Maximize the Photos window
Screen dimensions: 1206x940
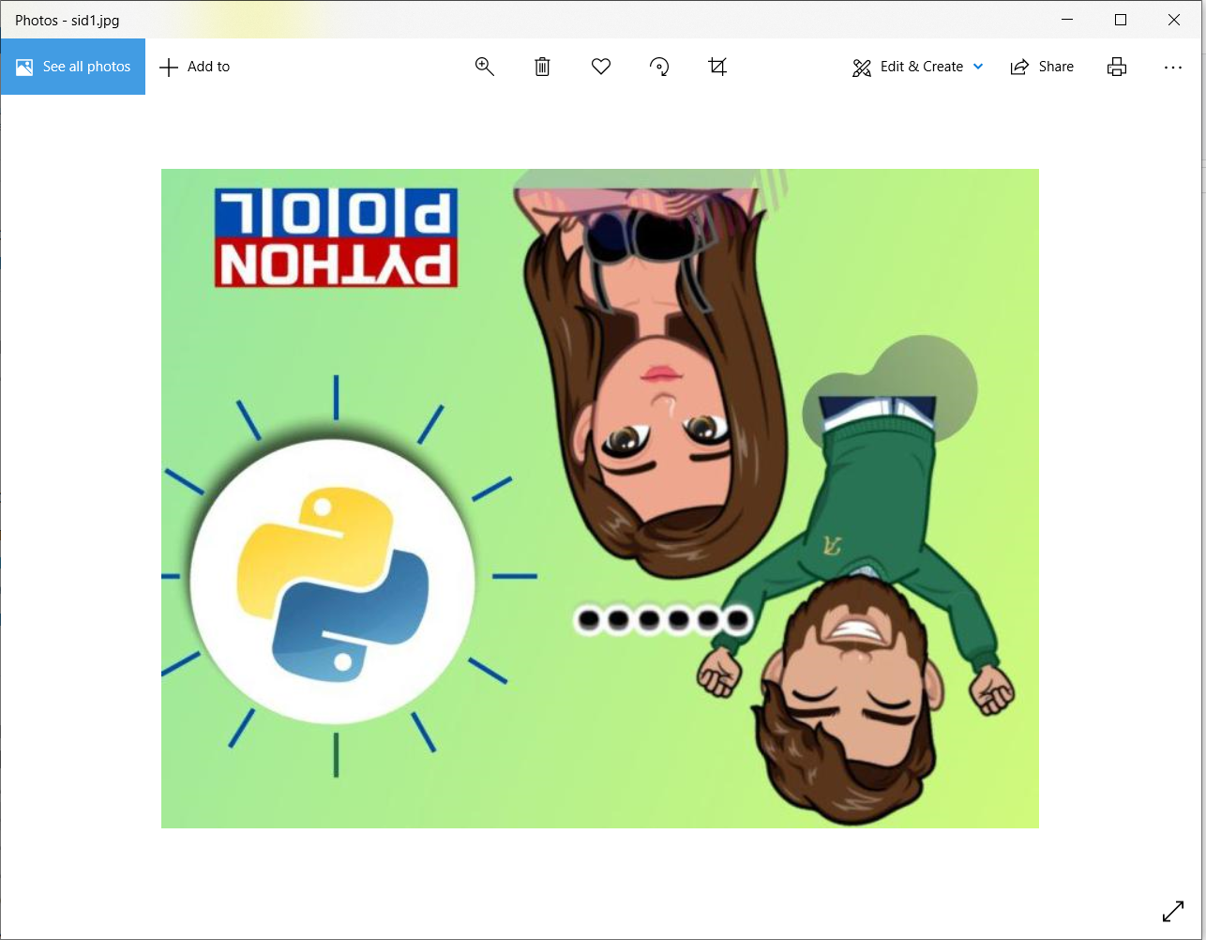pos(1121,20)
